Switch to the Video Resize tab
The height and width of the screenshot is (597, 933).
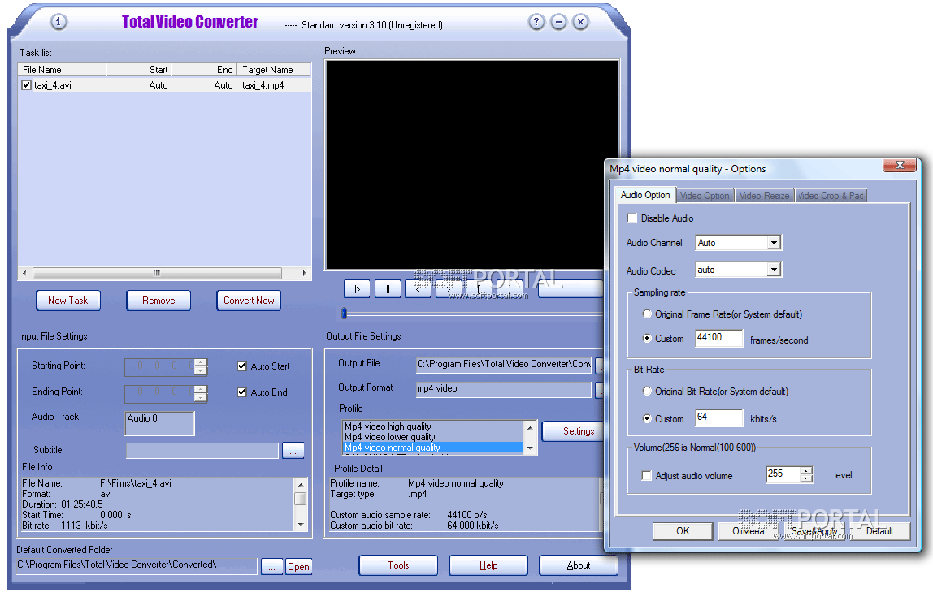click(x=764, y=196)
